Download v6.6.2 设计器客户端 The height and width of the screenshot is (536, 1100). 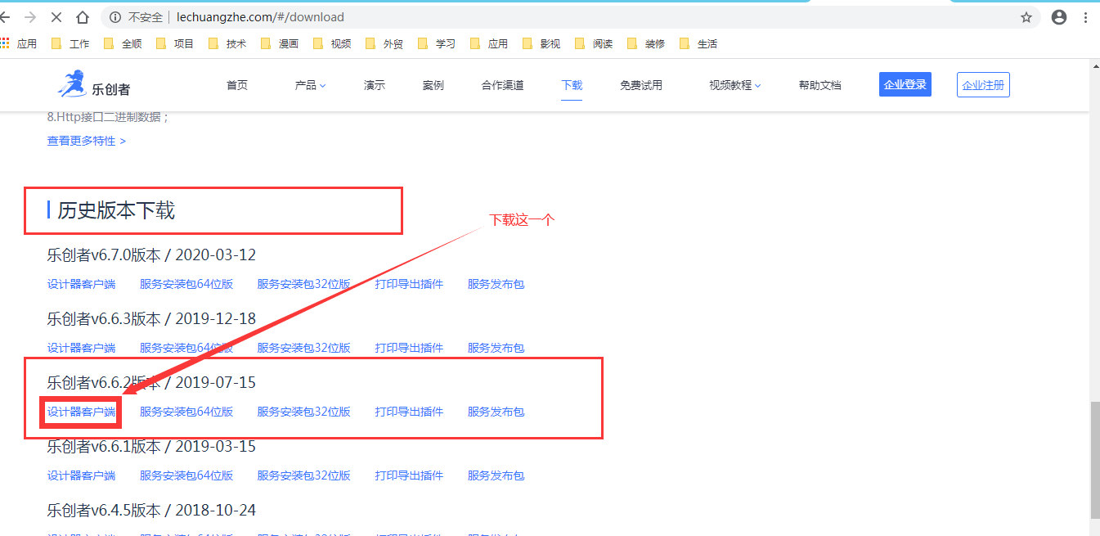[81, 412]
